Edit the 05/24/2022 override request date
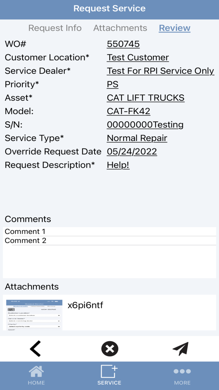Screen dimensions: 219x390 pos(132,151)
